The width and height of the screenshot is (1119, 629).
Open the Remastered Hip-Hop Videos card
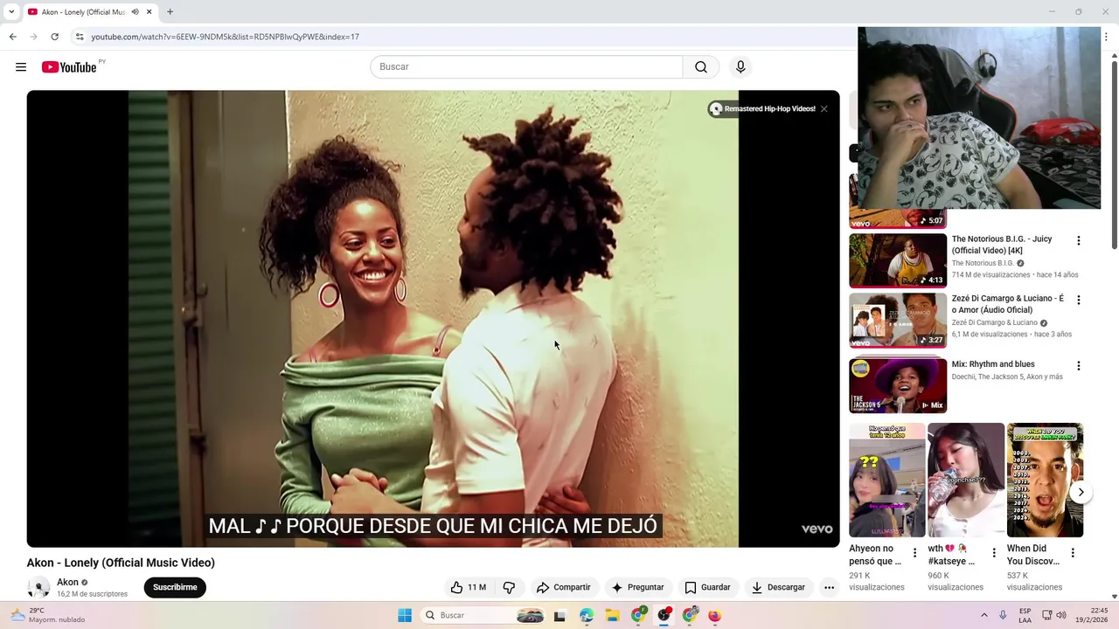[762, 109]
